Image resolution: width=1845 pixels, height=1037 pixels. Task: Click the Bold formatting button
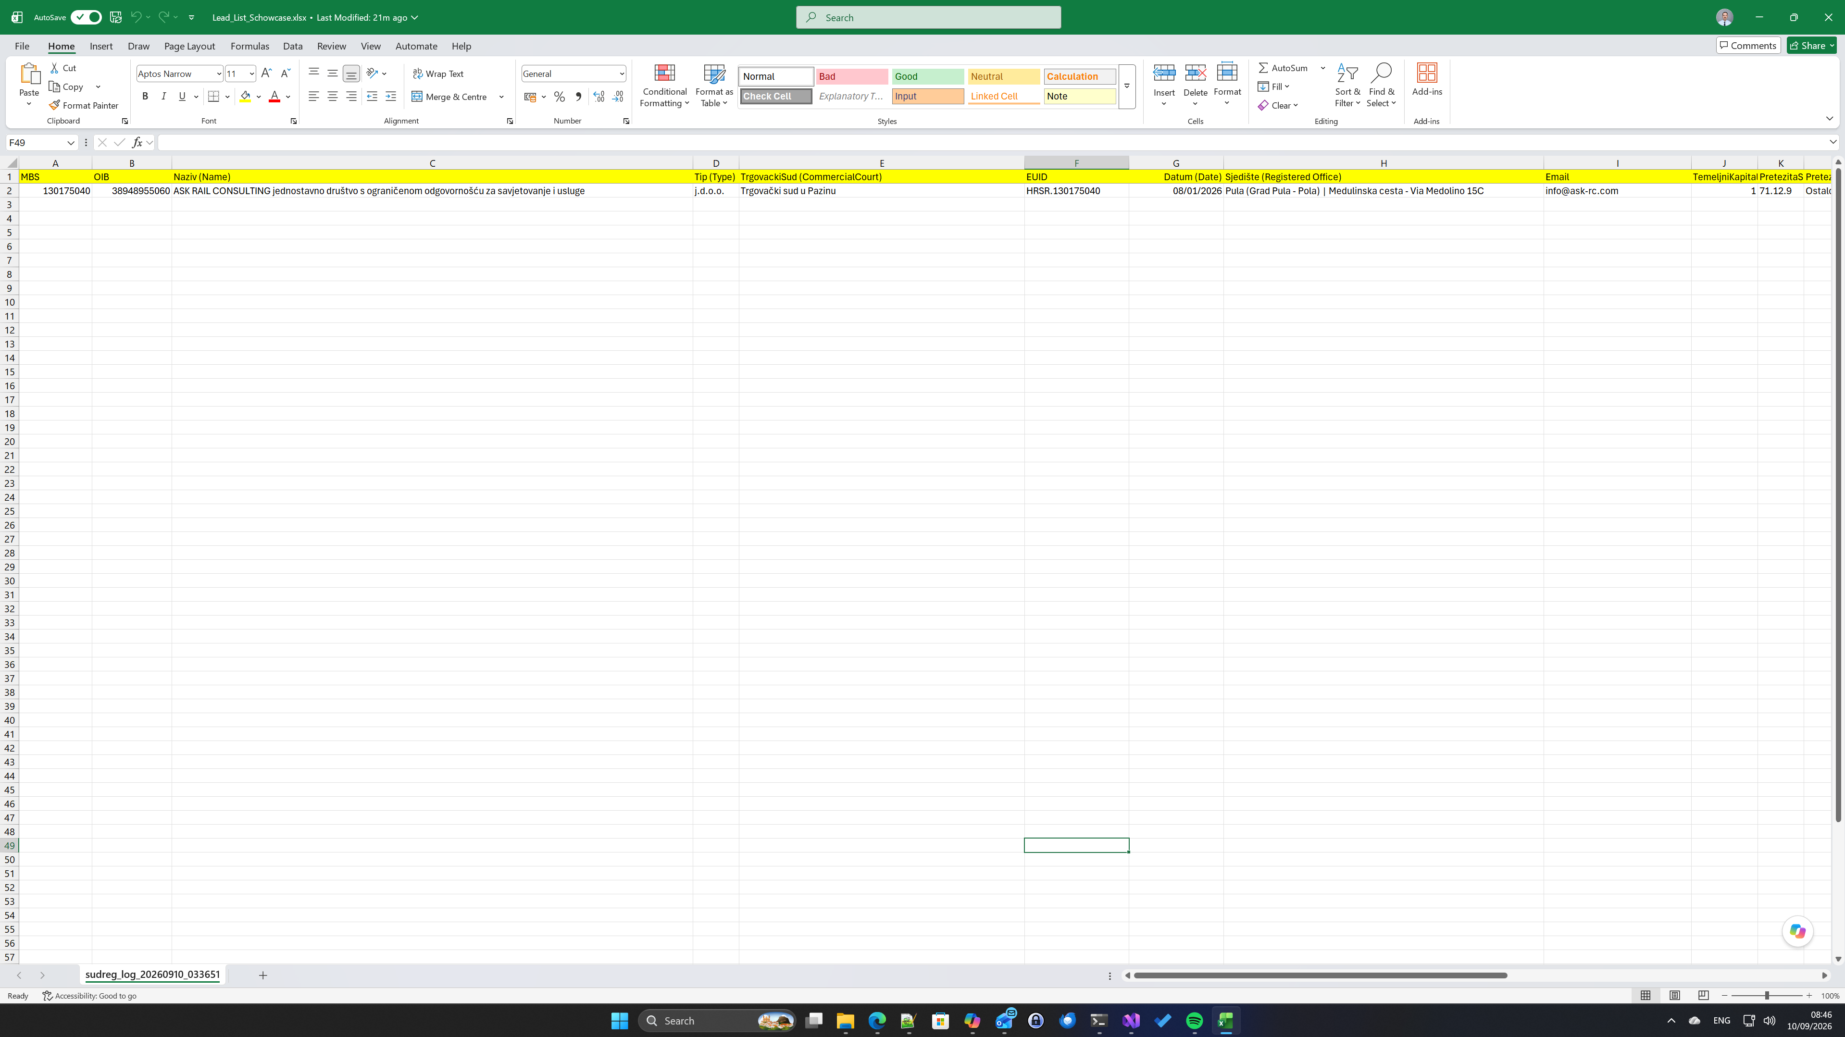tap(145, 97)
